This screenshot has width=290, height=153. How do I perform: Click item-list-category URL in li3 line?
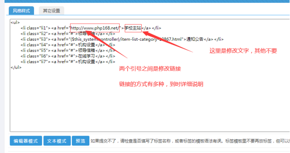[x=127, y=39]
